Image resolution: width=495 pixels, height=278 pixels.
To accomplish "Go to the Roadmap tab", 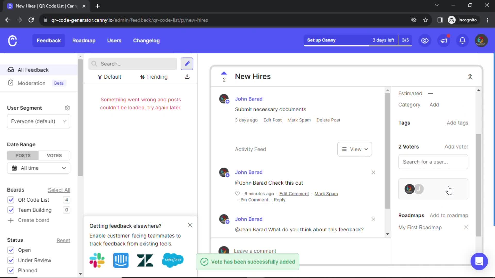I will coord(84,40).
